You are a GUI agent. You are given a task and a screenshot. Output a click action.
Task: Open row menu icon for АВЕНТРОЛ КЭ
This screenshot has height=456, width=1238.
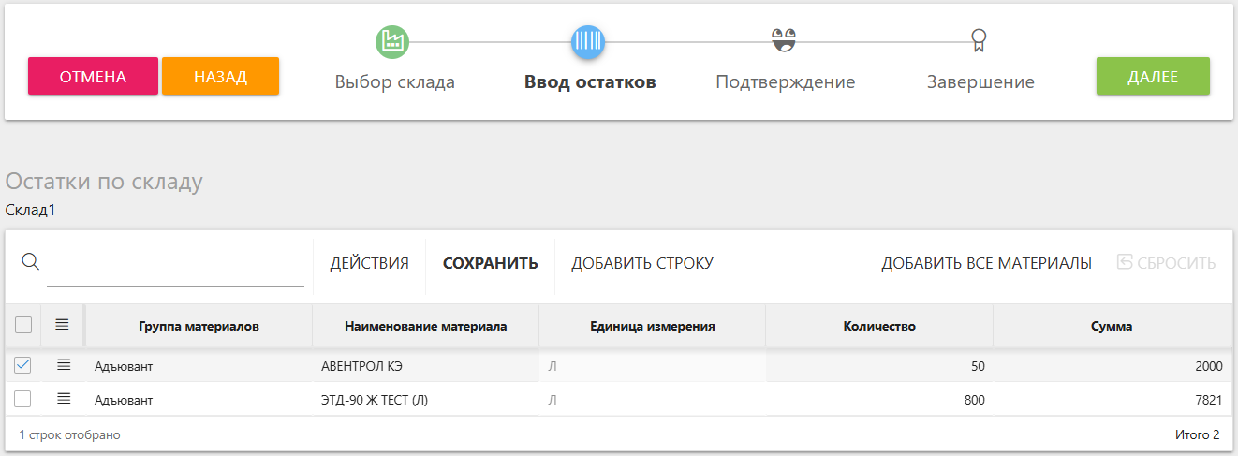point(64,364)
